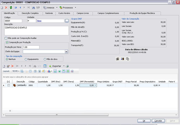Open chart icon in layout toolbar
The image size is (180, 125).
point(49,71)
